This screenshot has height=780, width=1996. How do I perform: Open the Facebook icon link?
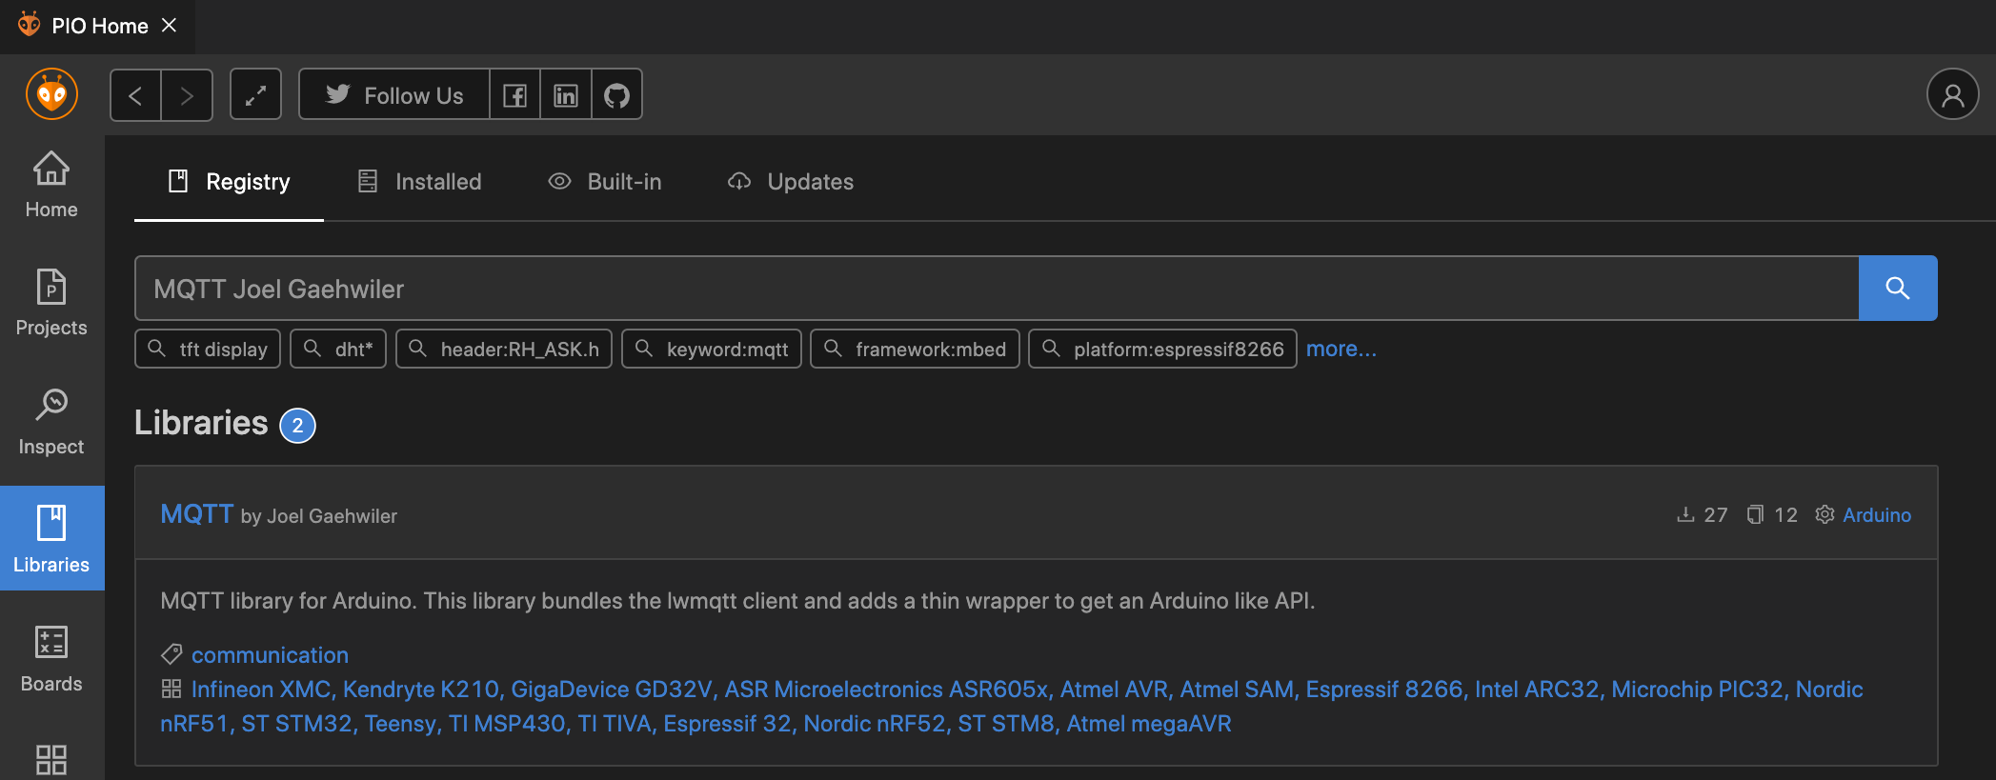click(514, 95)
